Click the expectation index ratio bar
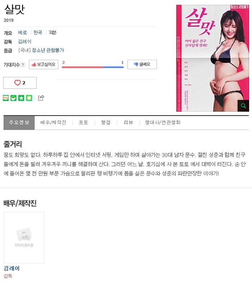This screenshot has width=252, height=282. point(93,67)
